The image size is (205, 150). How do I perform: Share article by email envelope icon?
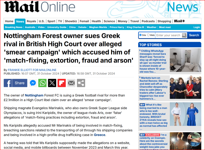click(x=71, y=83)
